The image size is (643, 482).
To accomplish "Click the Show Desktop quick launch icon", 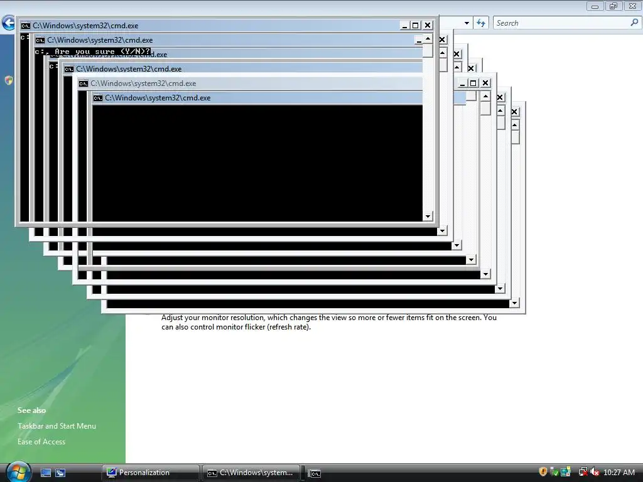I will [x=46, y=473].
